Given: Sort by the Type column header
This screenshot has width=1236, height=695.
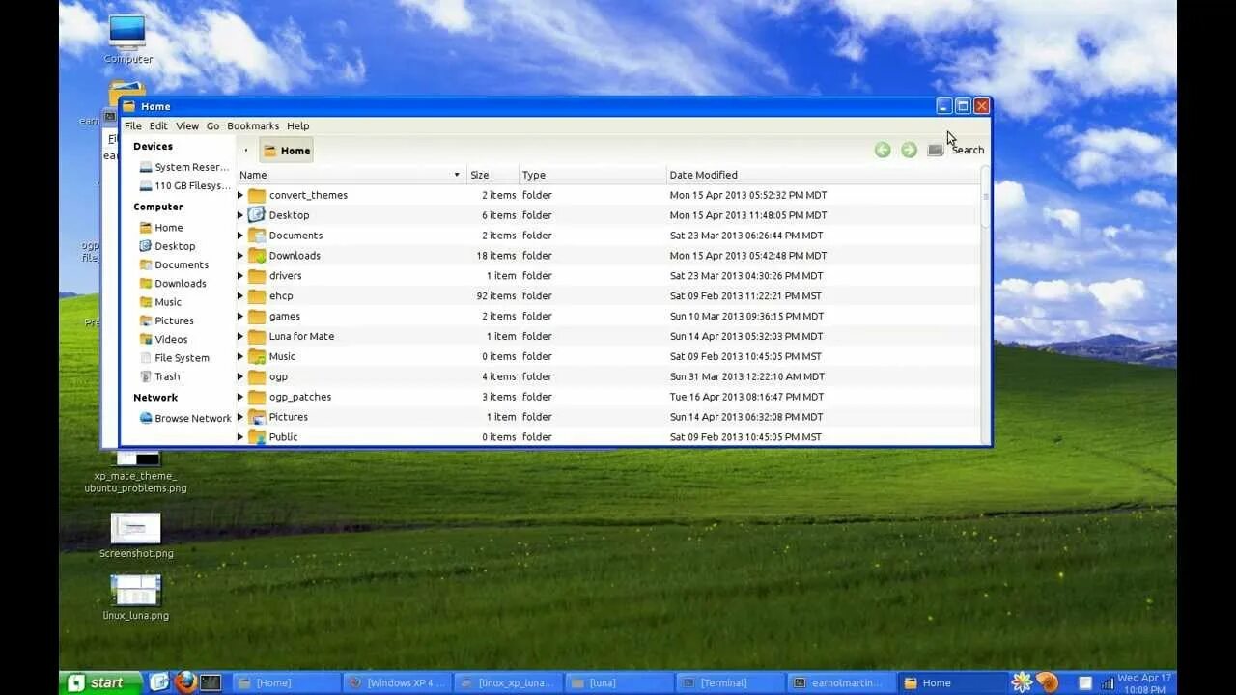Looking at the screenshot, I should (592, 175).
